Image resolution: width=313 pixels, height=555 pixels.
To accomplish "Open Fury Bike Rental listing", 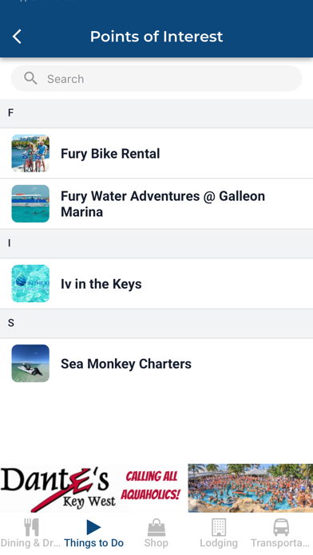I will [156, 153].
